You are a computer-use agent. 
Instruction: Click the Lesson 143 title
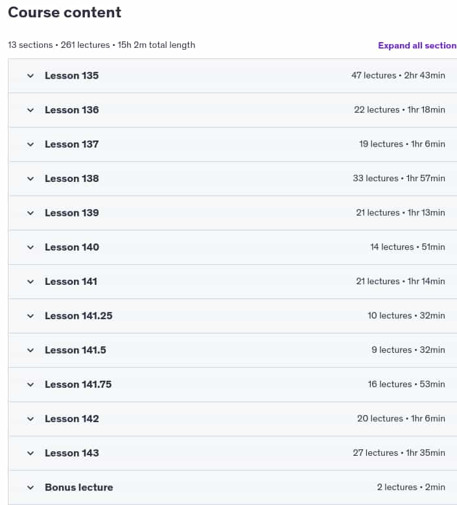point(71,453)
